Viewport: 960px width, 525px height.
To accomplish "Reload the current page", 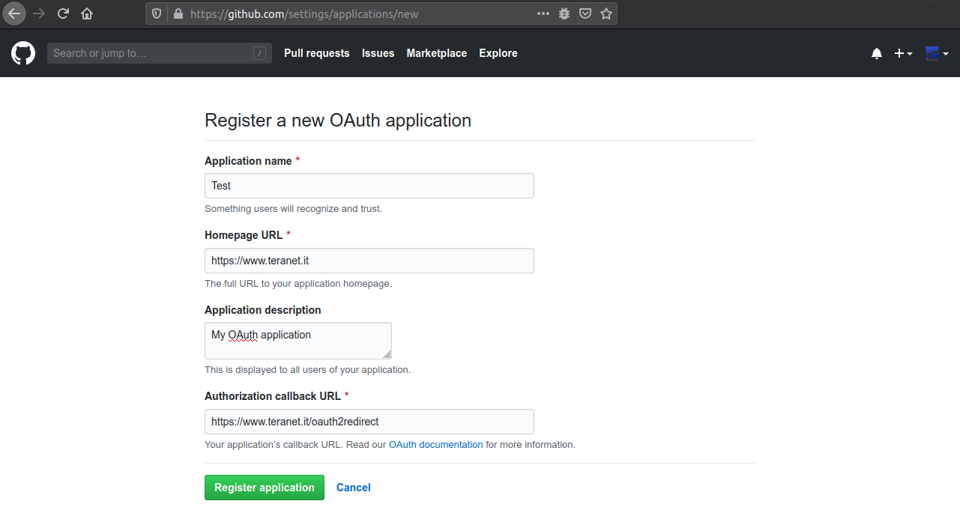I will tap(63, 13).
